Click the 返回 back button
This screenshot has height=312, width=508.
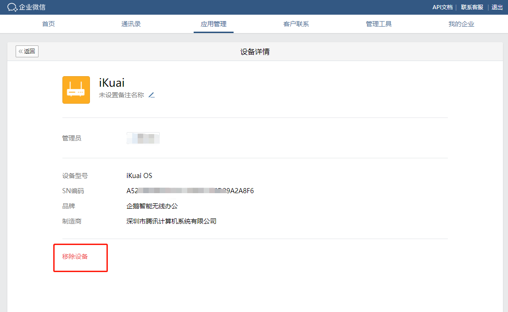(x=27, y=51)
